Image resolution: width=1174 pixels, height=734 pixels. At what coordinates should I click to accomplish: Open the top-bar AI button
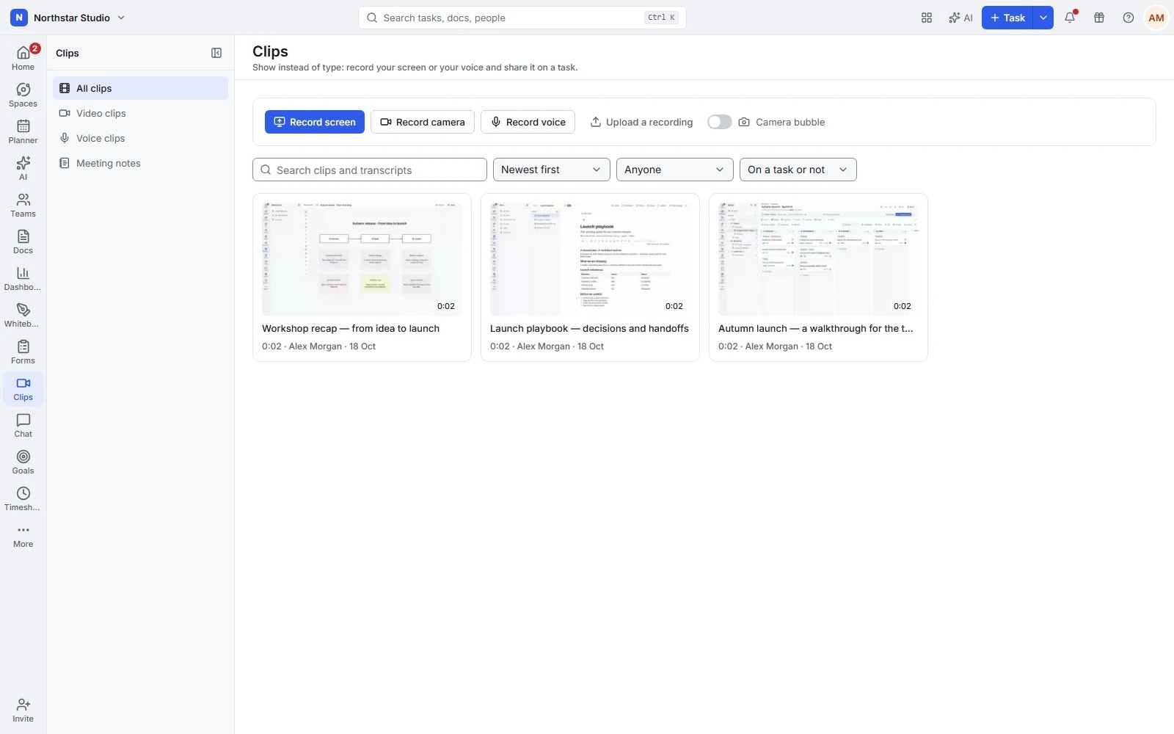pyautogui.click(x=960, y=18)
